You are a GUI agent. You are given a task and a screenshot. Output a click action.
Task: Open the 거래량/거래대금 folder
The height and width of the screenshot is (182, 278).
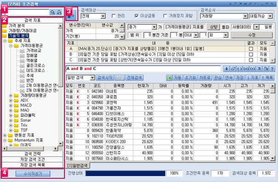pos(23,31)
